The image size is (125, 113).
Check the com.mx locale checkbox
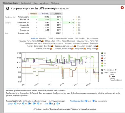[x=99, y=101]
